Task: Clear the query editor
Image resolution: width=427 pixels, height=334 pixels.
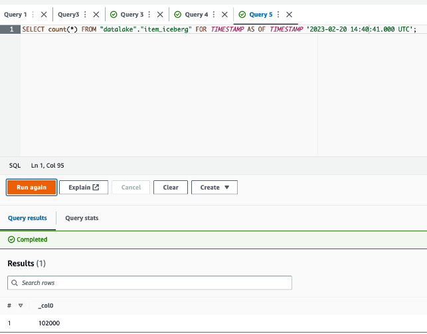Action: coord(171,188)
